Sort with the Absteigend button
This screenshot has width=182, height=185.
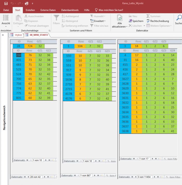pos(70,21)
